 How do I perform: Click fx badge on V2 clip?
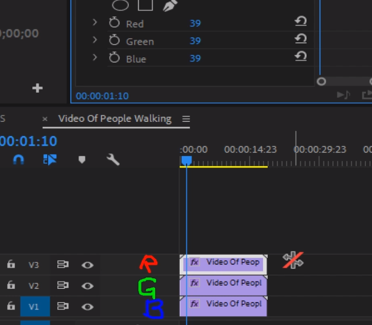(x=194, y=283)
